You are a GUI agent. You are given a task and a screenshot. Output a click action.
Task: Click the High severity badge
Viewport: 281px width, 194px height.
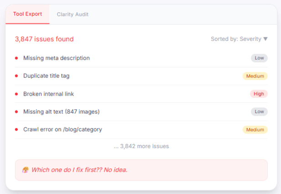pyautogui.click(x=259, y=94)
